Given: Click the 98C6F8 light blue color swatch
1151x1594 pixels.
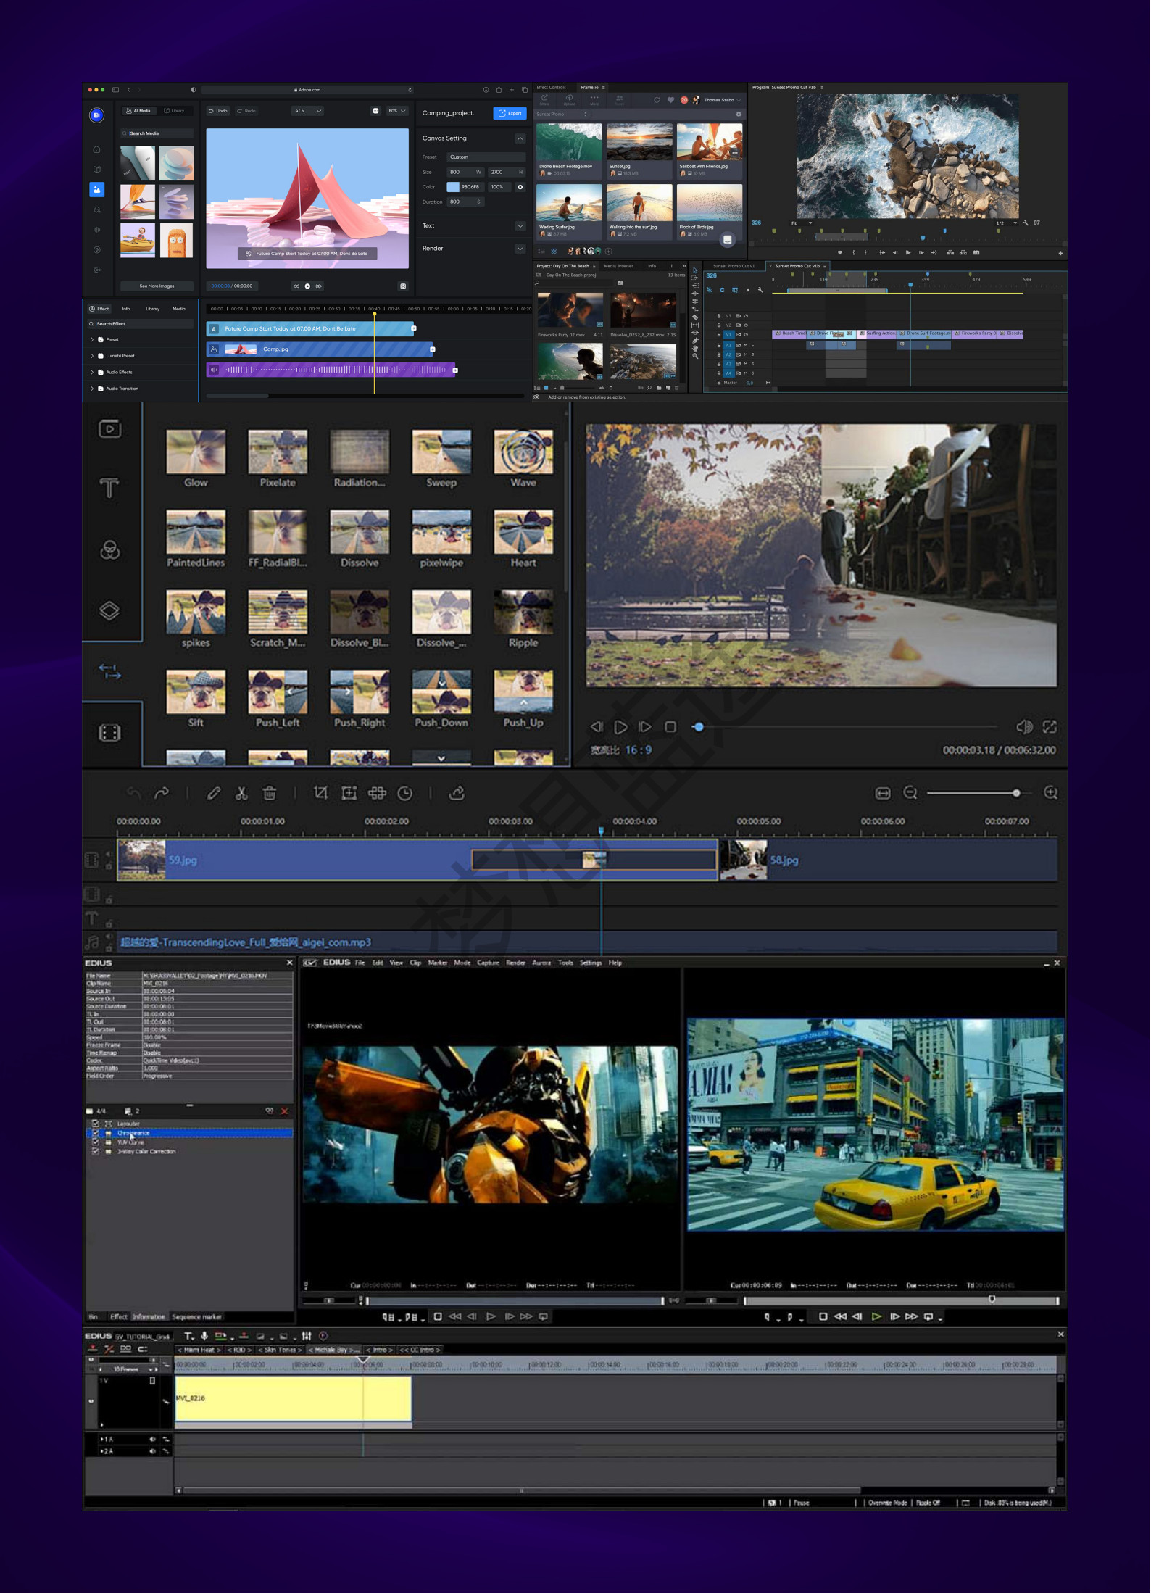Looking at the screenshot, I should click(453, 187).
